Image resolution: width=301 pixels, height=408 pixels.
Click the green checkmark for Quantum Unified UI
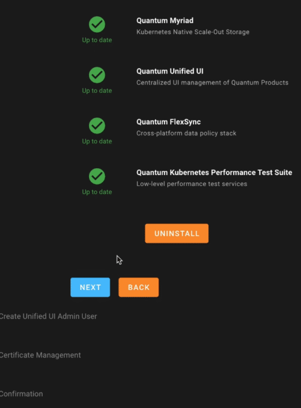tap(97, 75)
